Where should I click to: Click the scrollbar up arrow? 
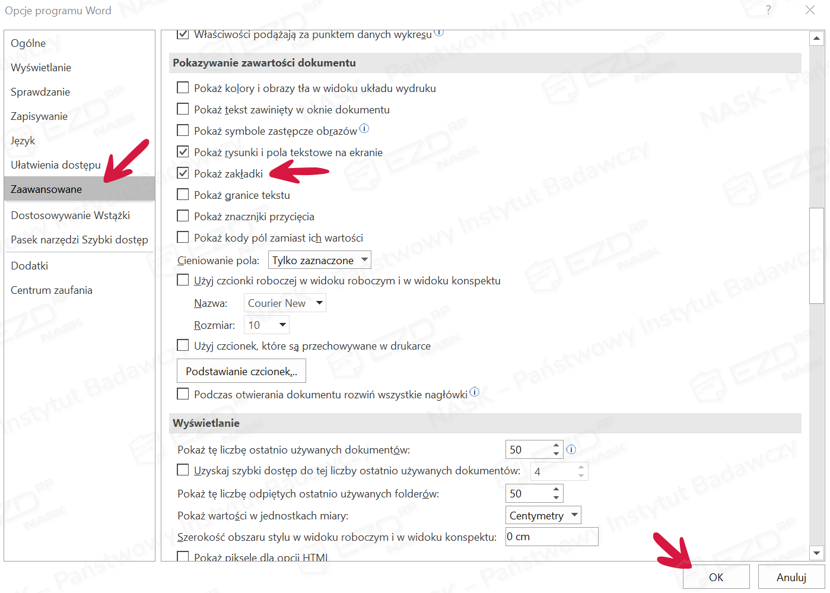[x=816, y=39]
